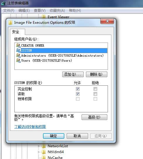Select the Administrators group icon
143x159 pixels.
tap(18, 55)
